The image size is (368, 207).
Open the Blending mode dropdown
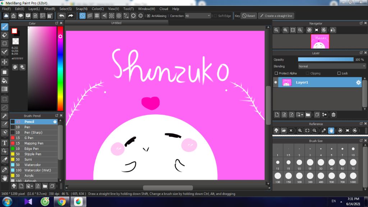pos(332,66)
